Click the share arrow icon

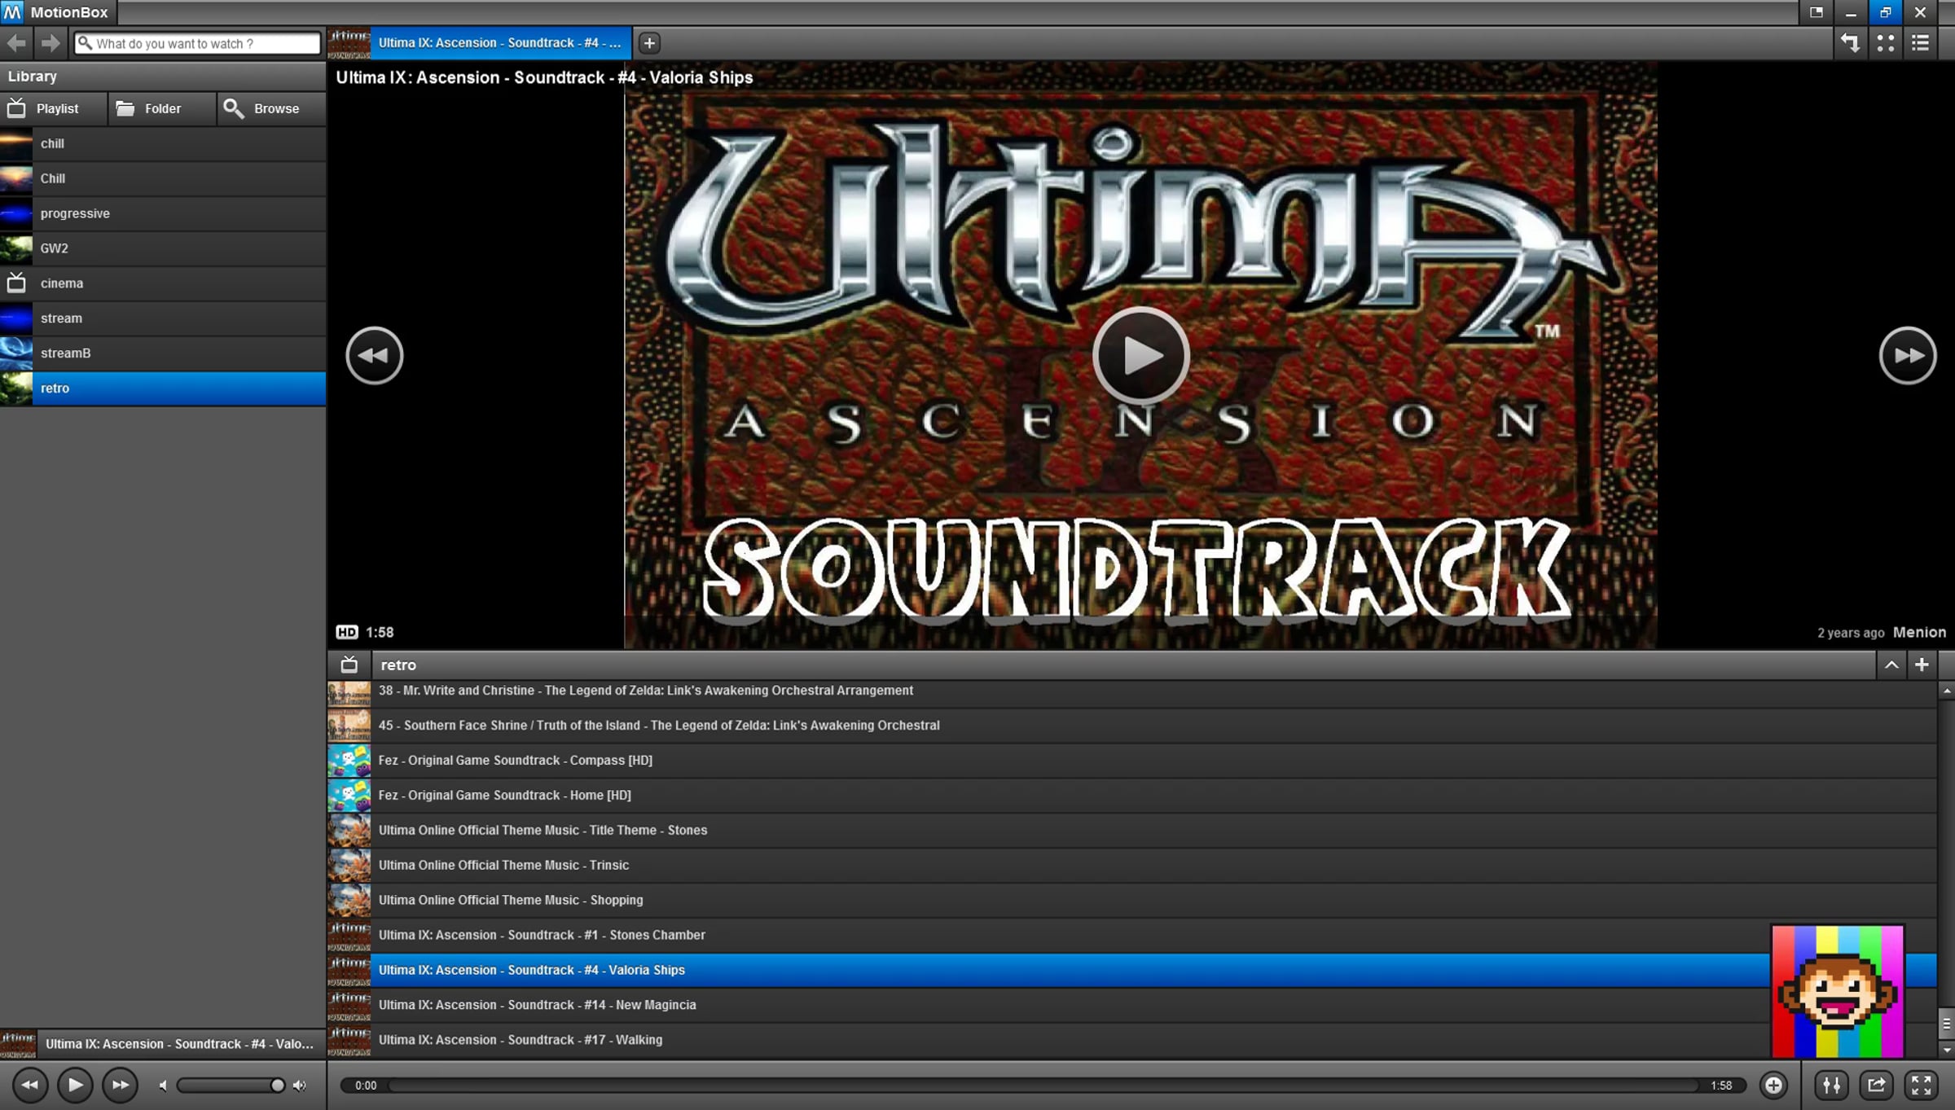pyautogui.click(x=1876, y=1085)
